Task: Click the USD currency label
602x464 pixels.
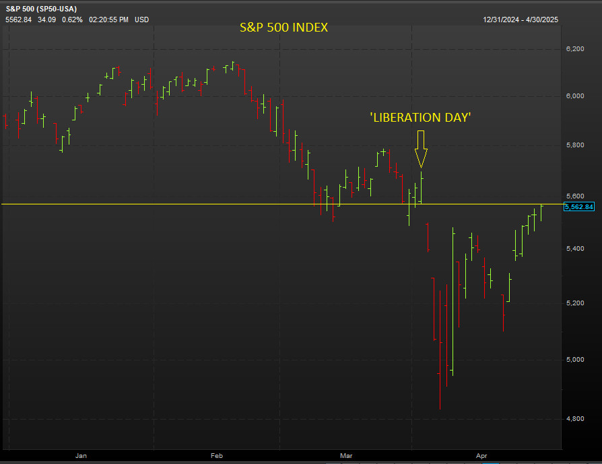Action: pos(141,20)
